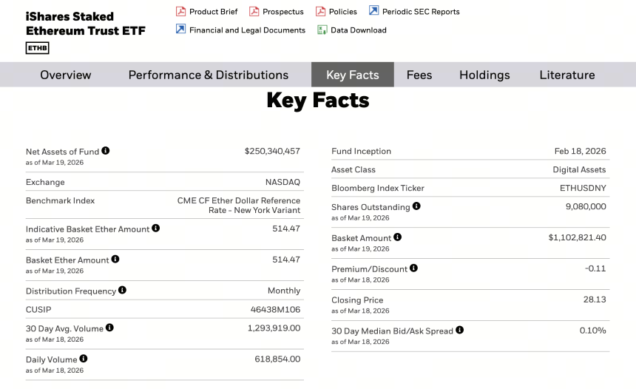The height and width of the screenshot is (389, 636).
Task: Click the 9,080,000 shares outstanding value
Action: coord(586,206)
